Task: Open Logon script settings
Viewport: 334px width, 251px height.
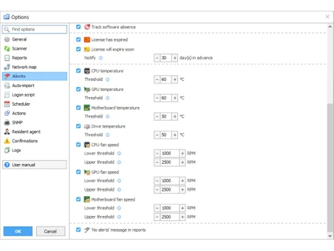Action: [x=35, y=94]
